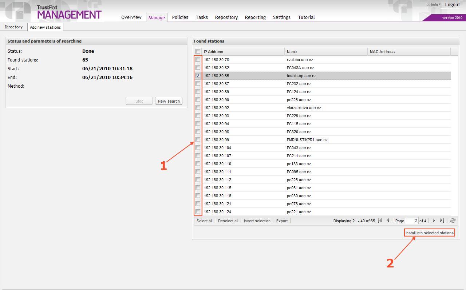This screenshot has height=290, width=466.
Task: Open the Export option for stations
Action: pyautogui.click(x=282, y=221)
